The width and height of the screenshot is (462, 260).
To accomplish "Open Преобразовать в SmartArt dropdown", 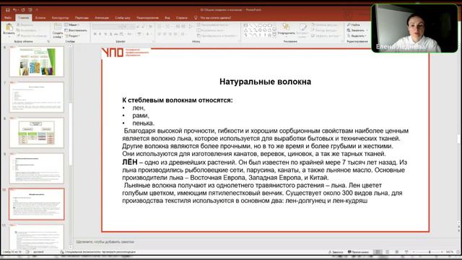I will point(217,36).
